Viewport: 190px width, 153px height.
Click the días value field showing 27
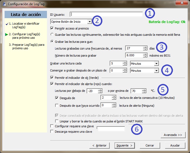pos(134,48)
